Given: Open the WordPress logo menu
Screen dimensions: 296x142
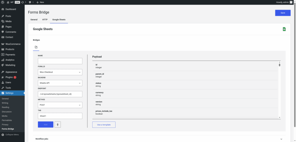Looking at the screenshot, I should tap(3, 2).
